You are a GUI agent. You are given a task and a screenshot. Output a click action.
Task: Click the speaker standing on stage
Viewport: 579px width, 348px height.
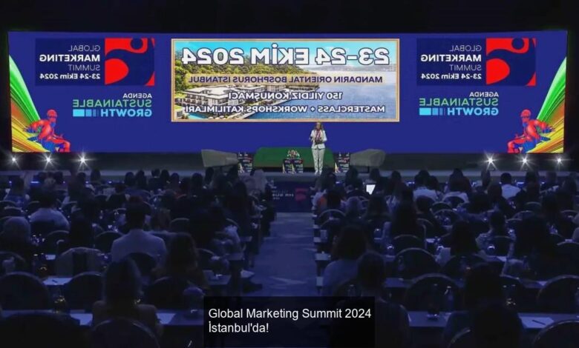point(318,147)
